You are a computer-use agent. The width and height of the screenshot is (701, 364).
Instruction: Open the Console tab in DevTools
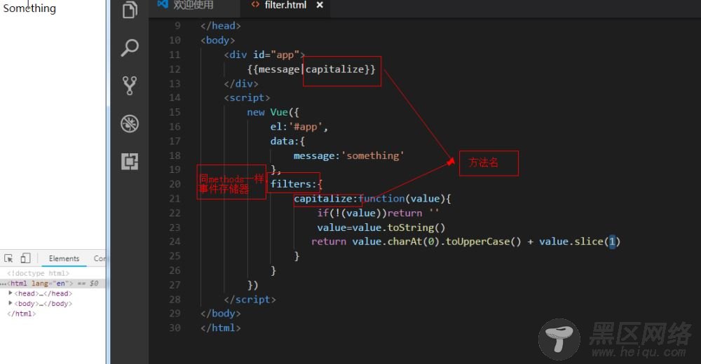[x=100, y=258]
